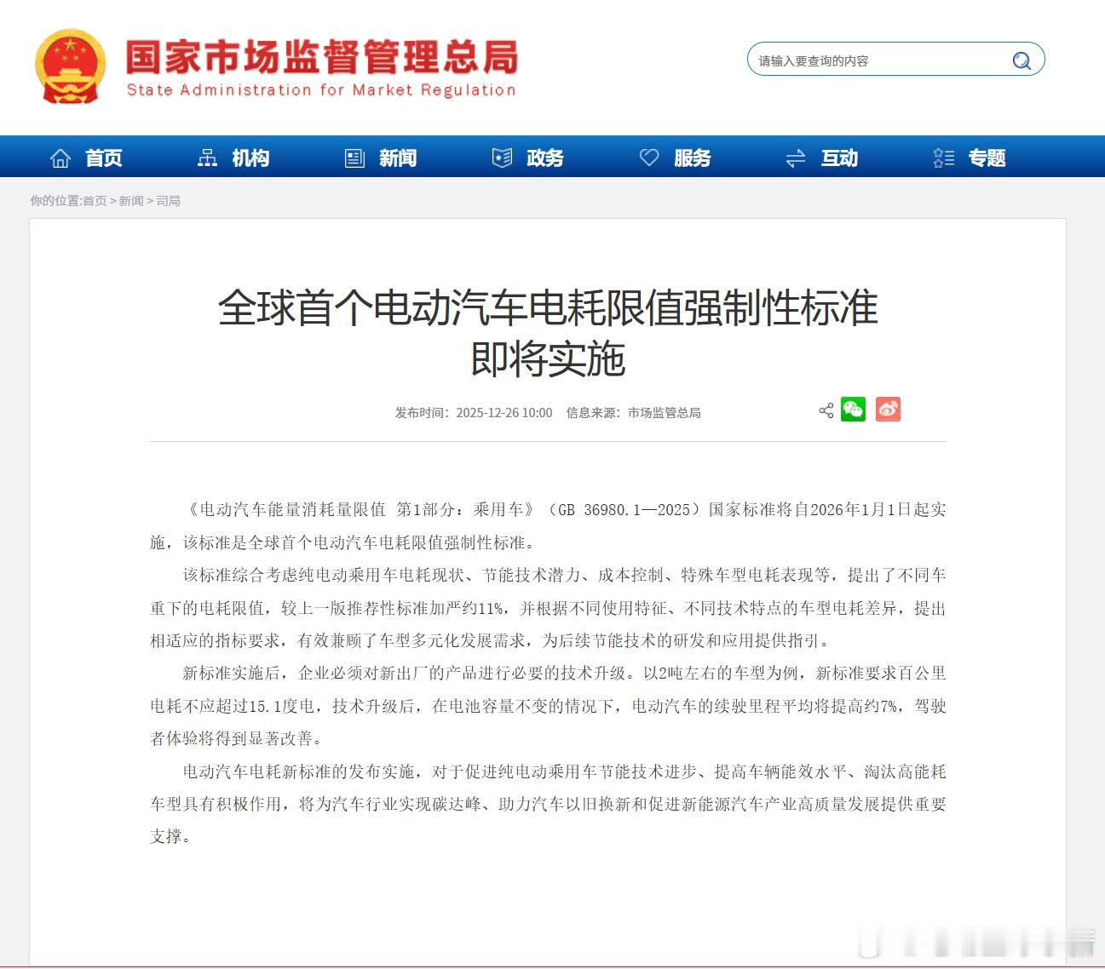
Task: Click the 你的位置 breadcrumb label
Action: tap(55, 201)
